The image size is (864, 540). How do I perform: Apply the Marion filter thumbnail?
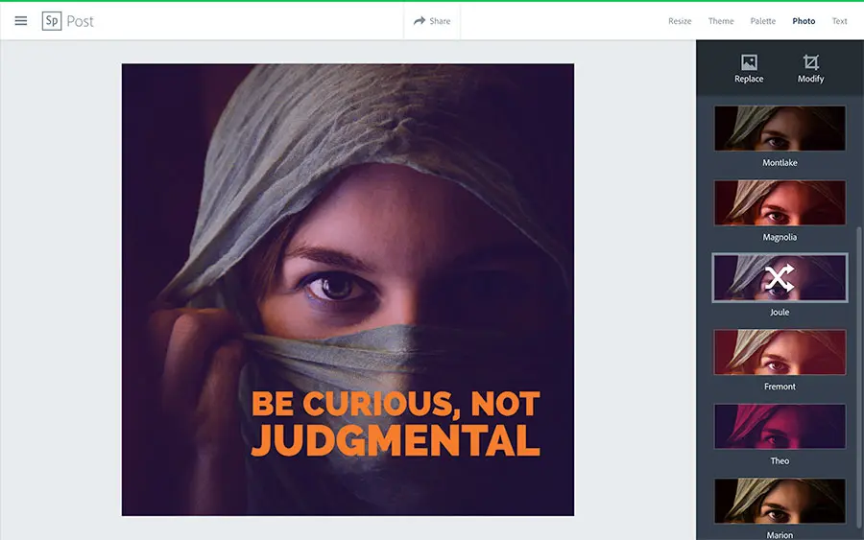(780, 501)
